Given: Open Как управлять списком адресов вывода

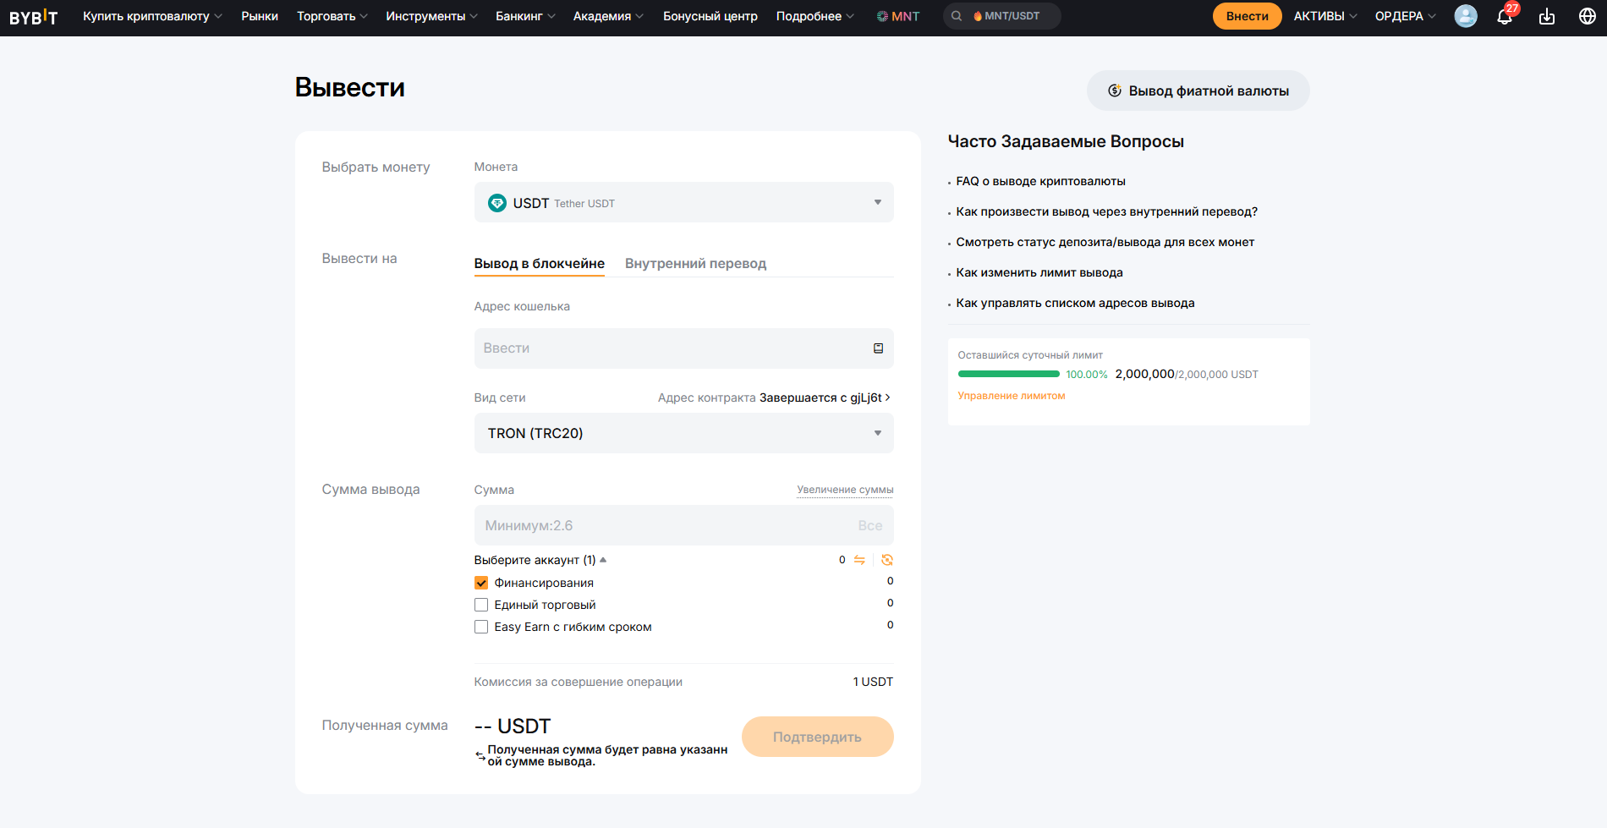Looking at the screenshot, I should pyautogui.click(x=1075, y=303).
